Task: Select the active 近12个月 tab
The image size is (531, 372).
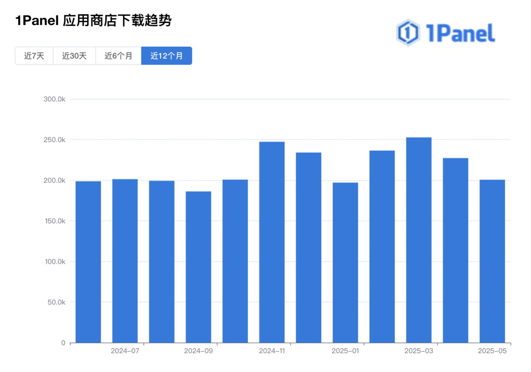Action: coord(166,56)
